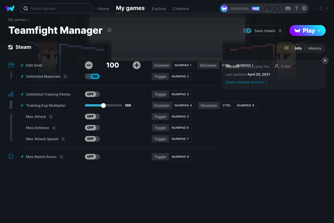
Task: Increase Edit Gold with the plus button
Action: [x=137, y=65]
